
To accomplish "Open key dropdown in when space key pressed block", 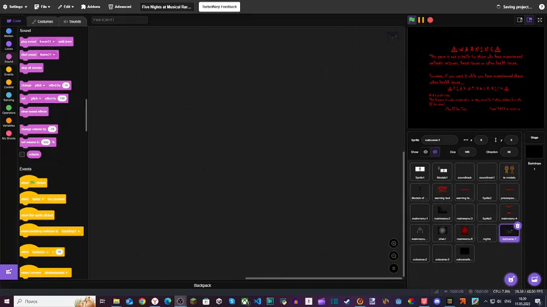I will (38, 199).
